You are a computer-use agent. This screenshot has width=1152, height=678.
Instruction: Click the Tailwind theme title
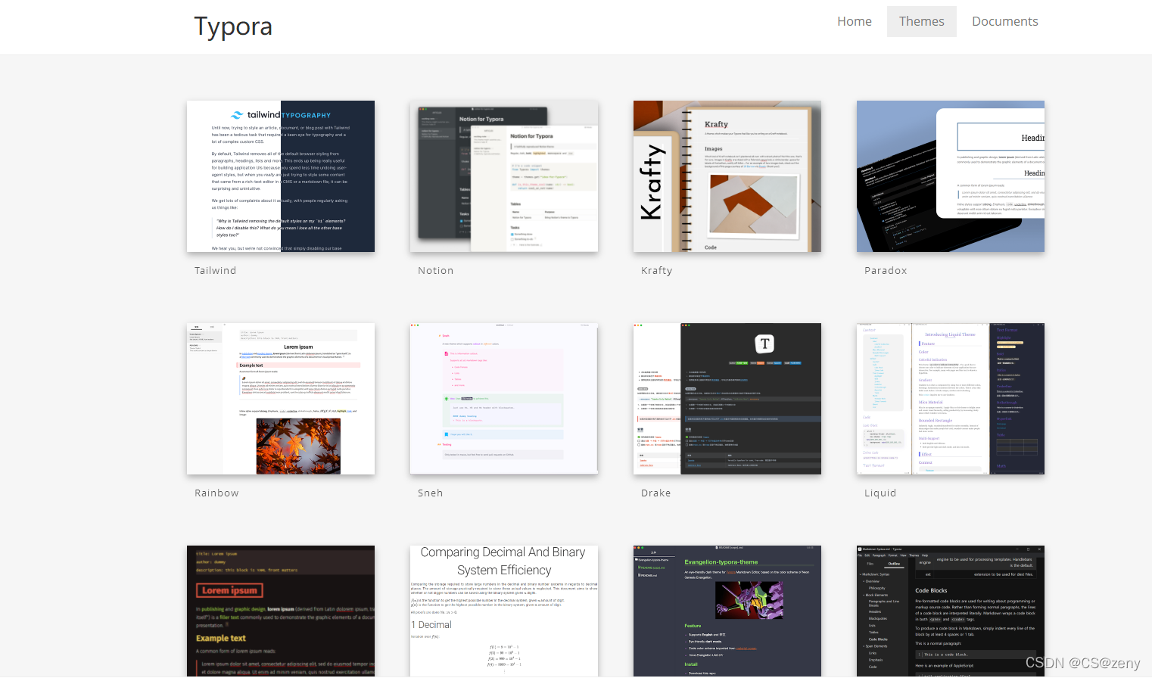tap(215, 270)
